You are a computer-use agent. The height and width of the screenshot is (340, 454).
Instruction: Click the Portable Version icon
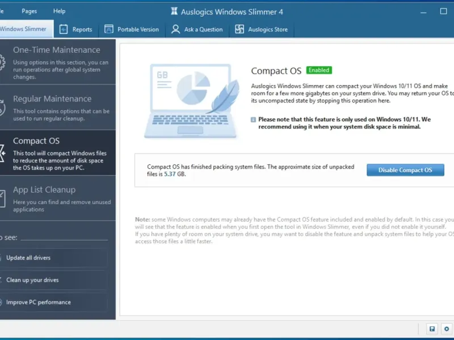pyautogui.click(x=109, y=29)
